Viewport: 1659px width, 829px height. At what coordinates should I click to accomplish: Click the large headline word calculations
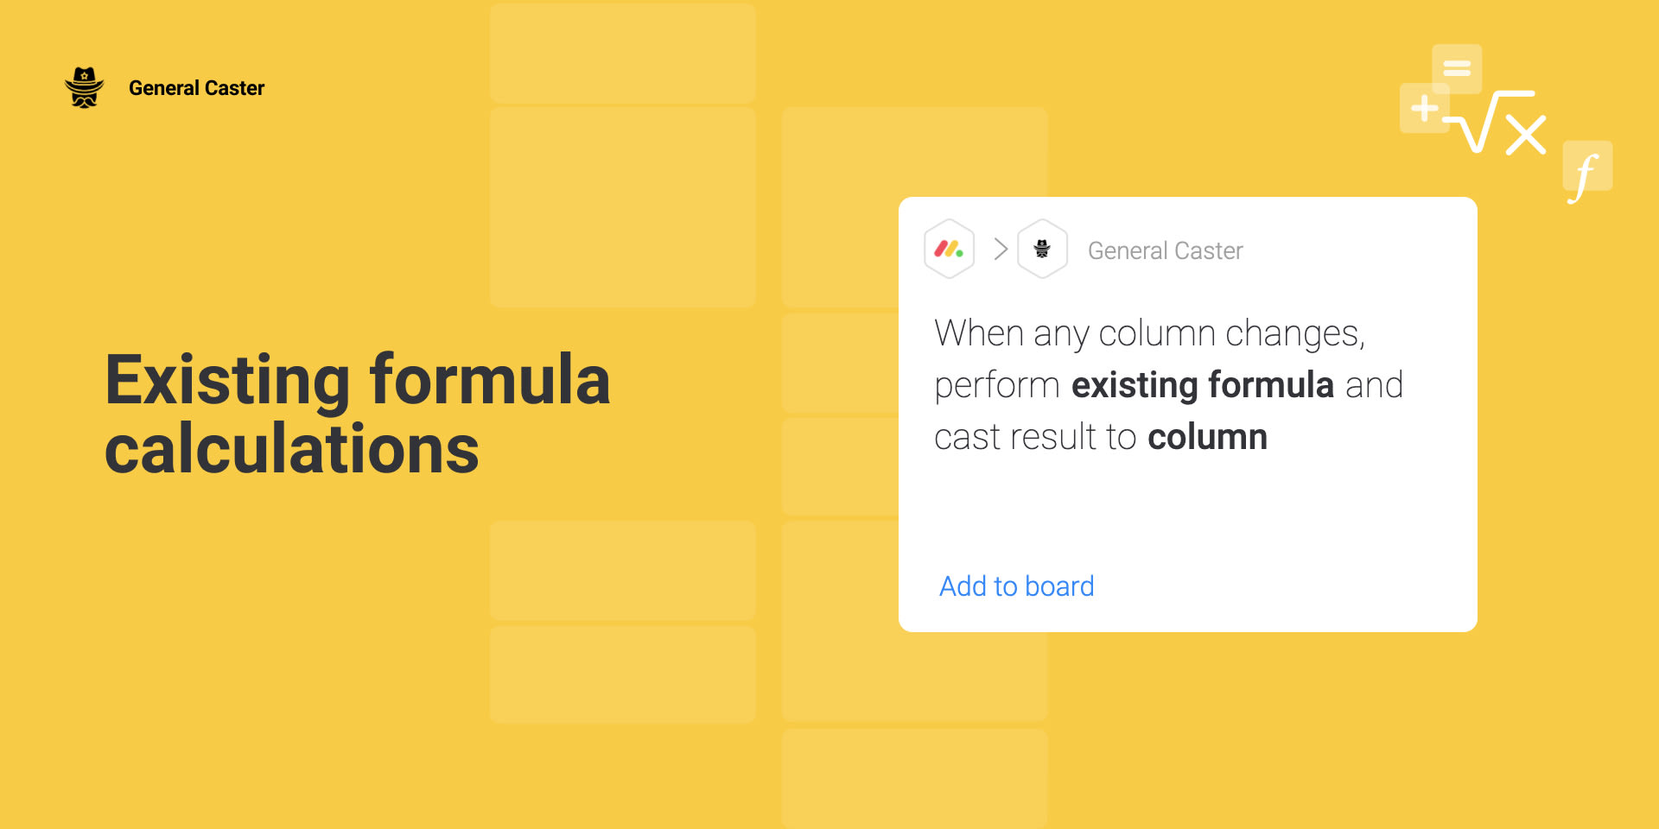[x=291, y=449]
